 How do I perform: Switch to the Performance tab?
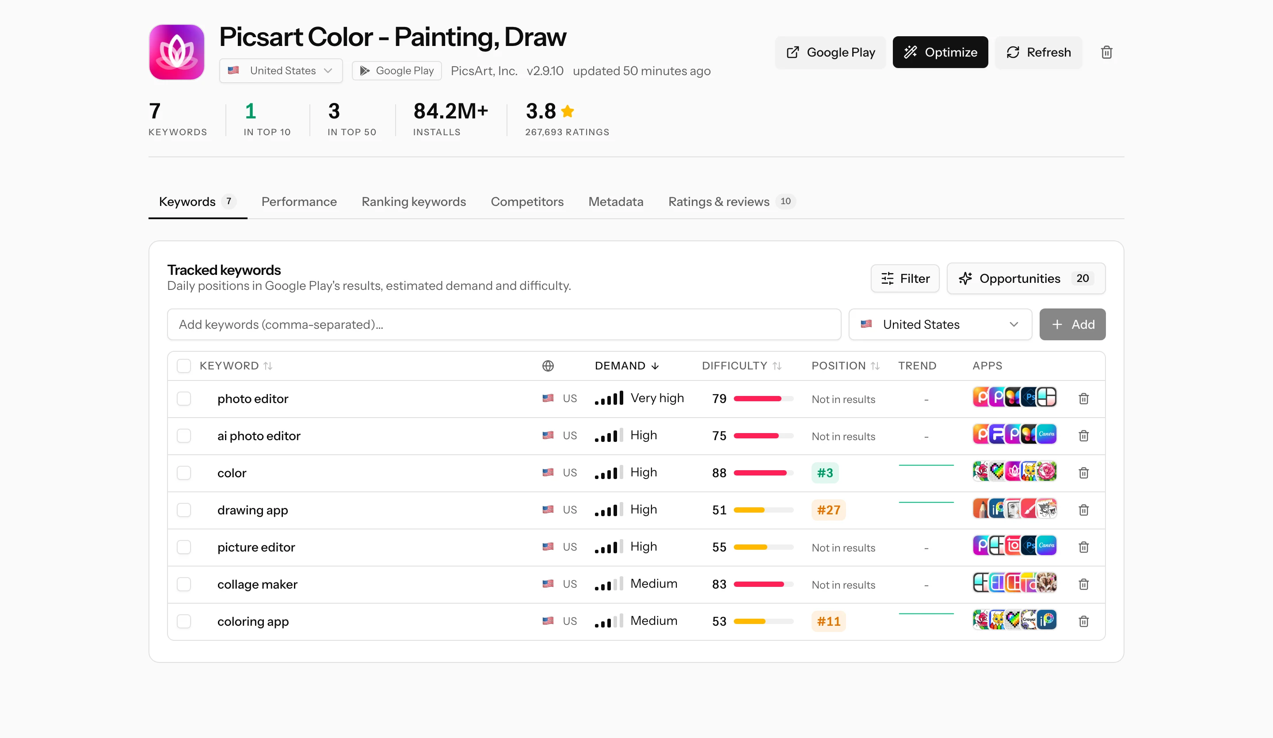(299, 202)
